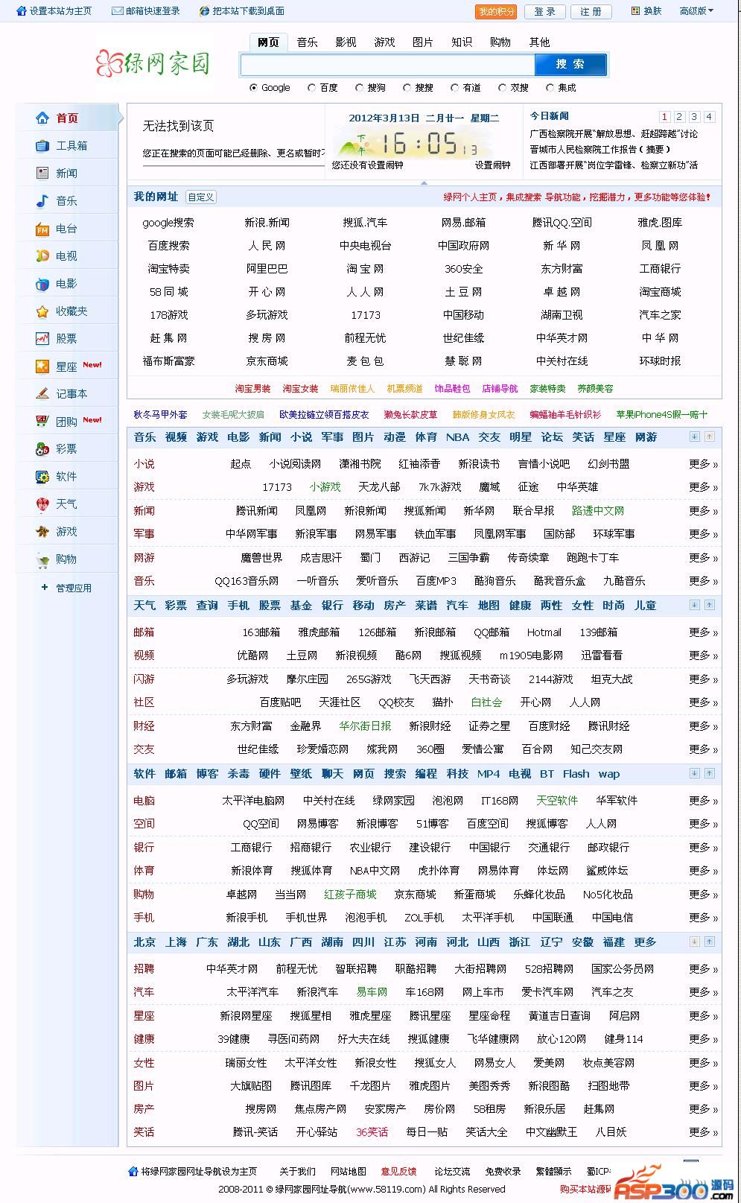This screenshot has width=741, height=1203.
Task: Open the 首页 home icon in sidebar
Action: [x=42, y=118]
